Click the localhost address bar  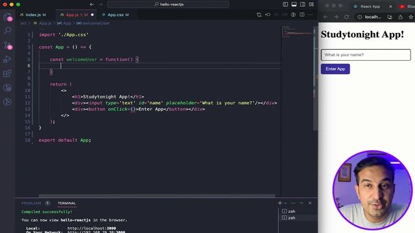(x=373, y=17)
